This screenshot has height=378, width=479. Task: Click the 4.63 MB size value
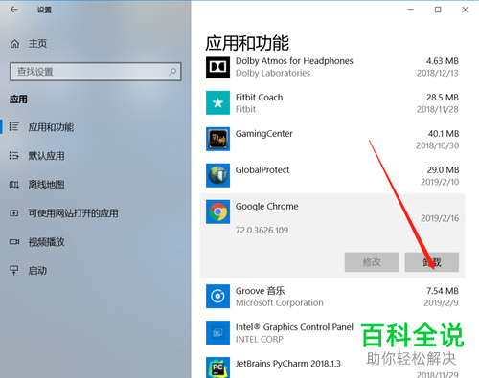[x=443, y=61]
